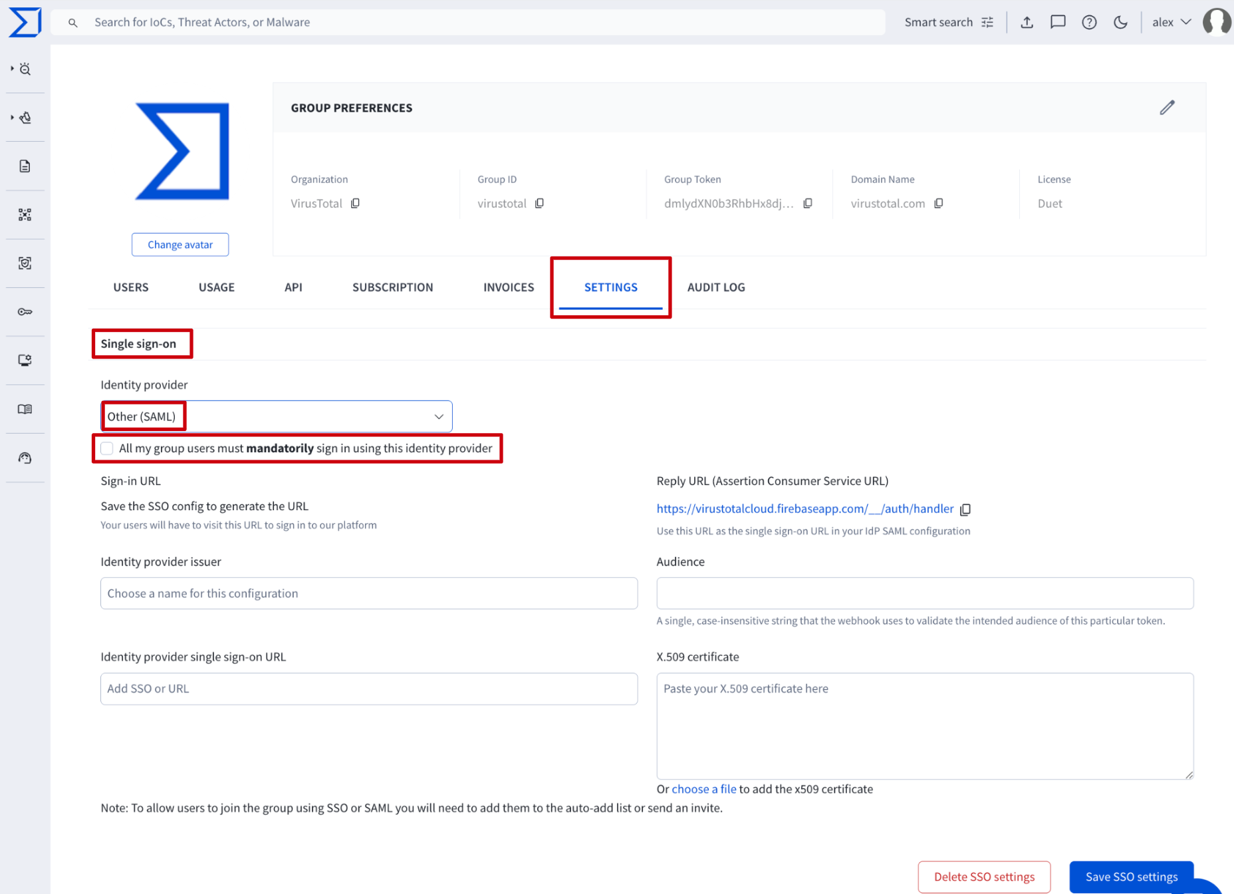This screenshot has height=894, width=1234.
Task: Click the Change avatar button
Action: click(x=180, y=245)
